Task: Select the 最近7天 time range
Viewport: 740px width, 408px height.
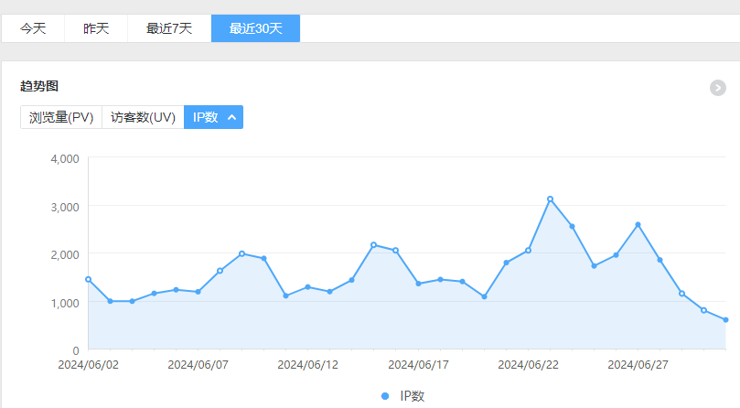Action: point(169,28)
